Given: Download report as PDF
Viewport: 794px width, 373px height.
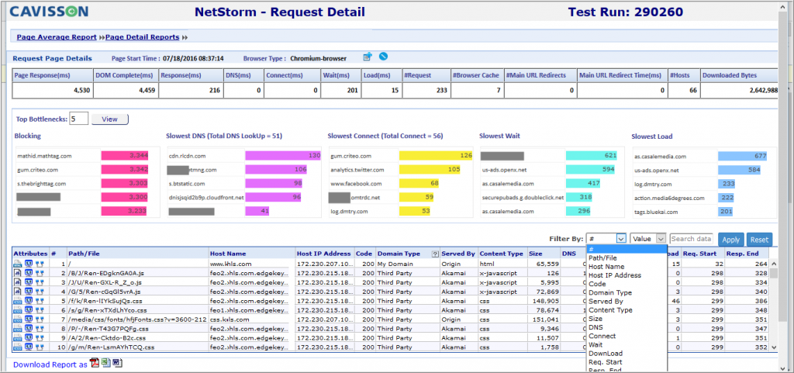Looking at the screenshot, I should (94, 363).
